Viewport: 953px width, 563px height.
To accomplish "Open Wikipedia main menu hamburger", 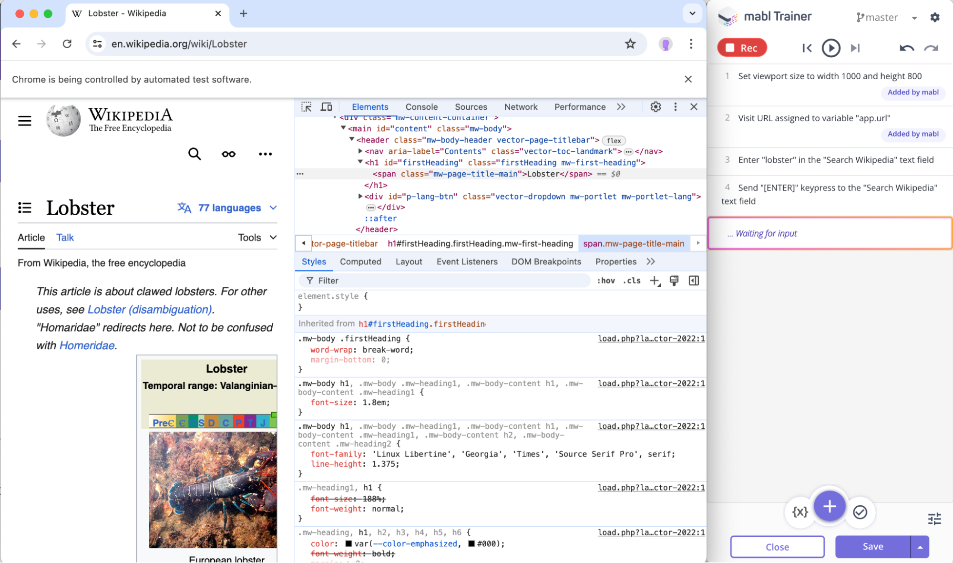I will coord(25,121).
